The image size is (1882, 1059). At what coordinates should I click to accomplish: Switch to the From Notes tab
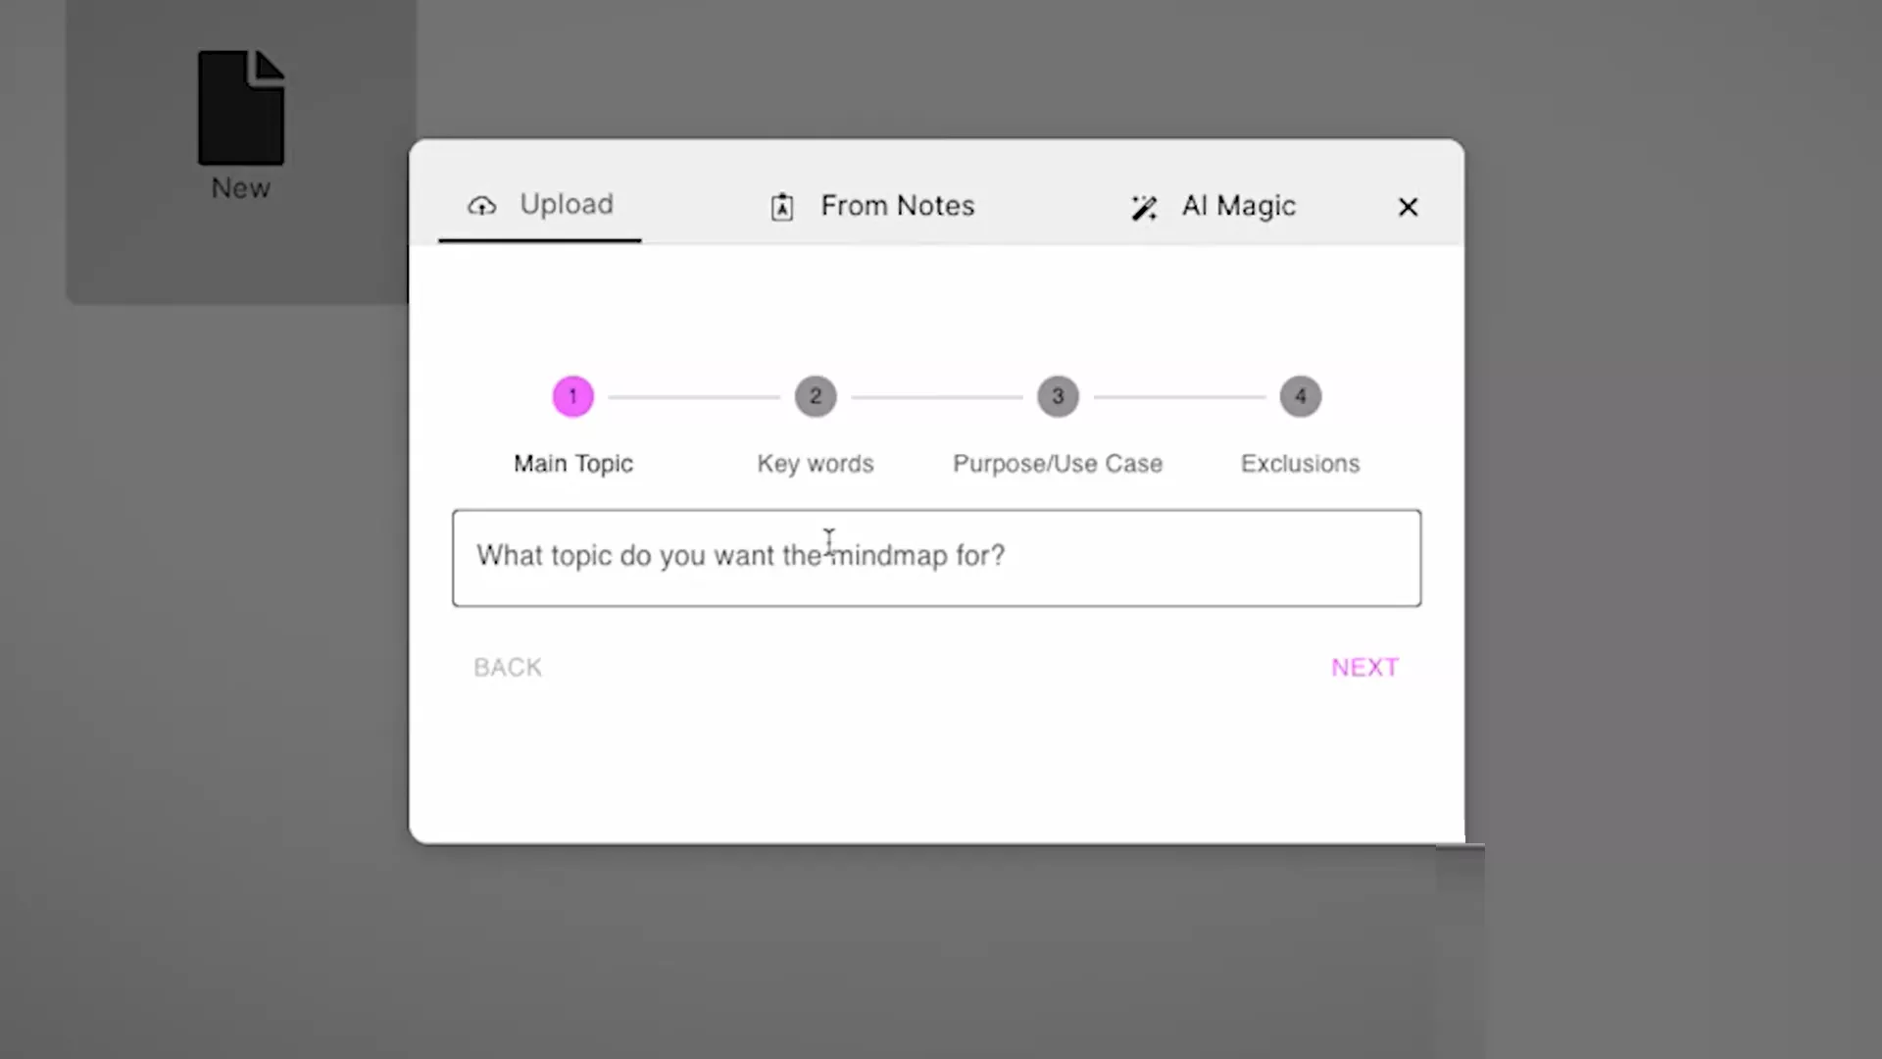[x=873, y=206]
